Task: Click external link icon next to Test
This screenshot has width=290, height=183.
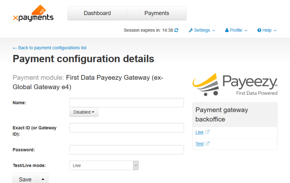Action: pos(207,144)
